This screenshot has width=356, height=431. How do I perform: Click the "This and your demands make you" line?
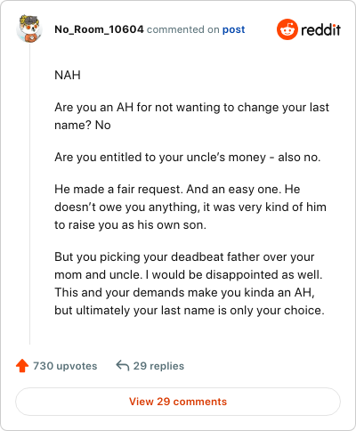click(184, 292)
